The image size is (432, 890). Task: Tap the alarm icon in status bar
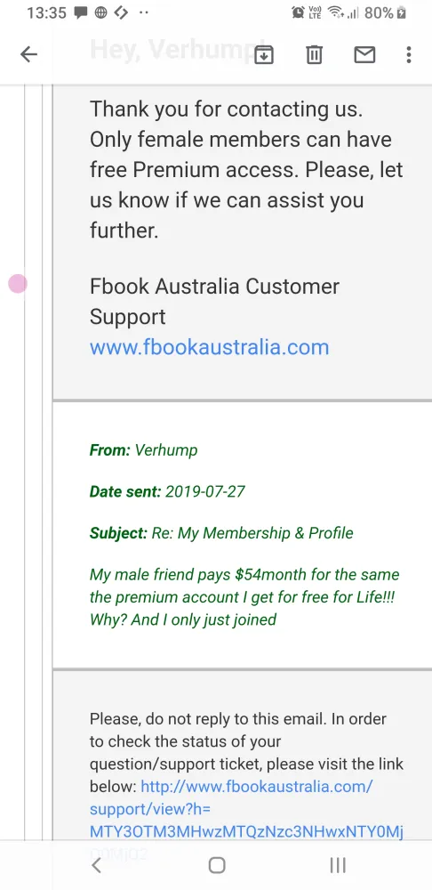click(x=298, y=12)
